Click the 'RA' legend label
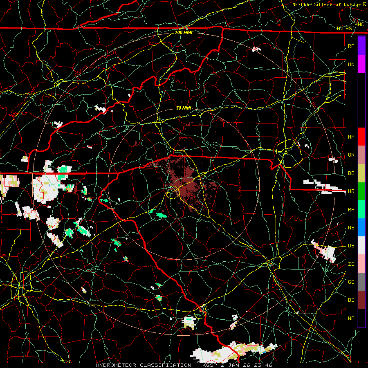 pyautogui.click(x=351, y=209)
